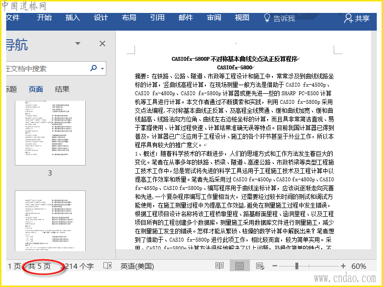
Task: Click the paragraph starting with 摘要
Action: click(234, 111)
